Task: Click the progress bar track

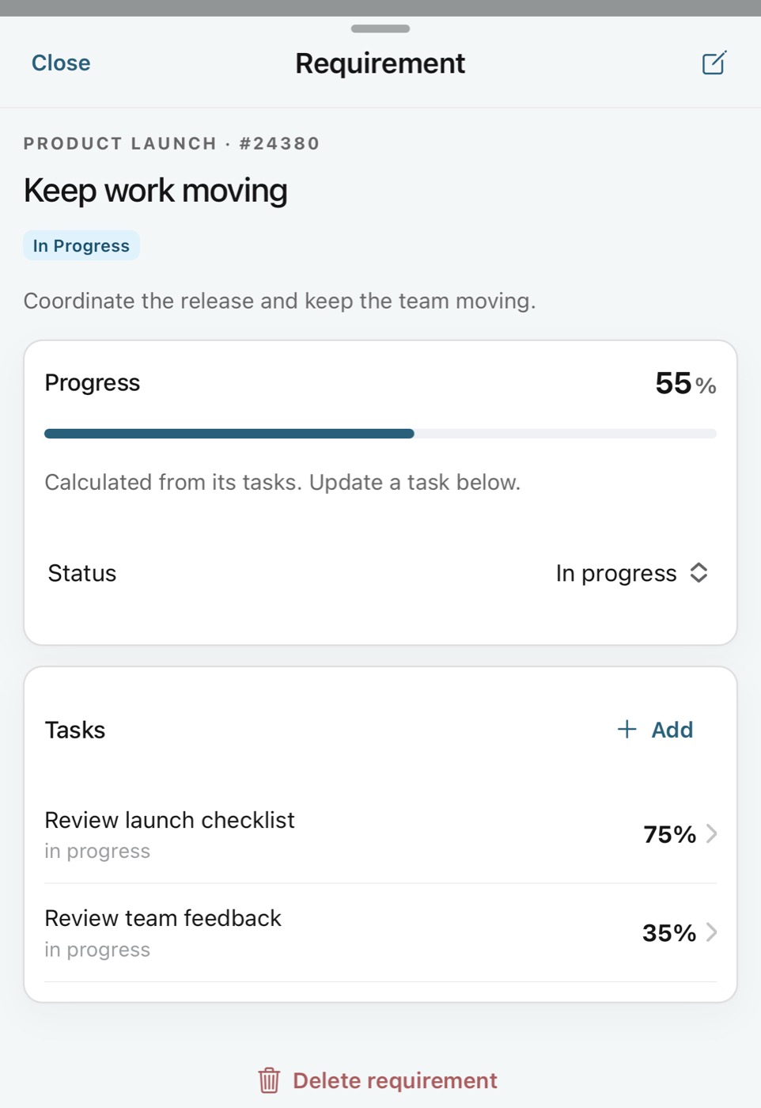Action: [x=380, y=434]
